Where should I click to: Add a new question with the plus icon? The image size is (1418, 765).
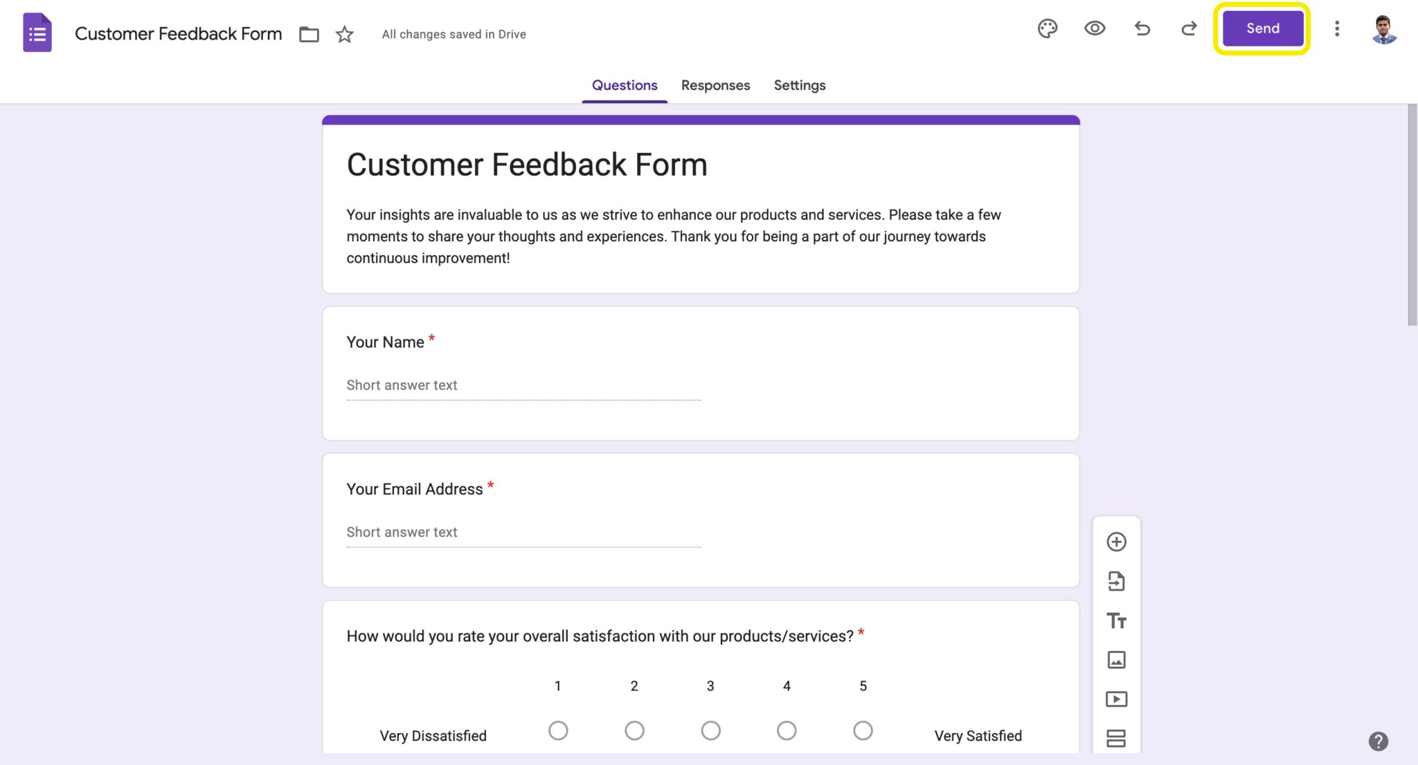point(1116,542)
